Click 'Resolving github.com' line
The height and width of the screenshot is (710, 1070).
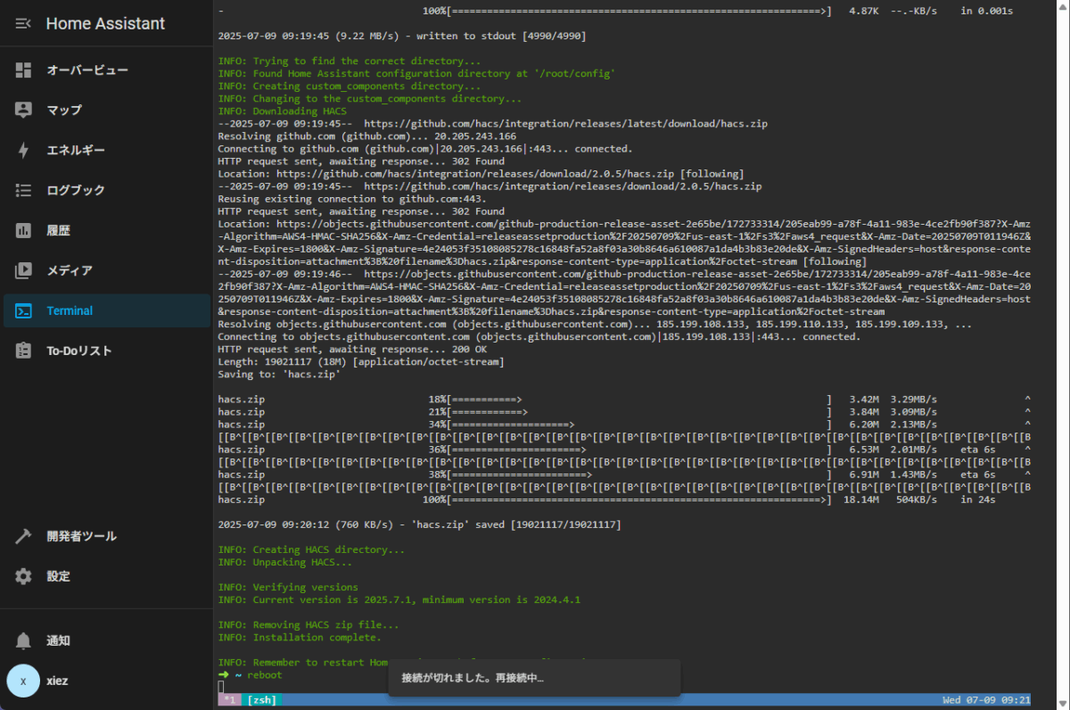pyautogui.click(x=366, y=136)
